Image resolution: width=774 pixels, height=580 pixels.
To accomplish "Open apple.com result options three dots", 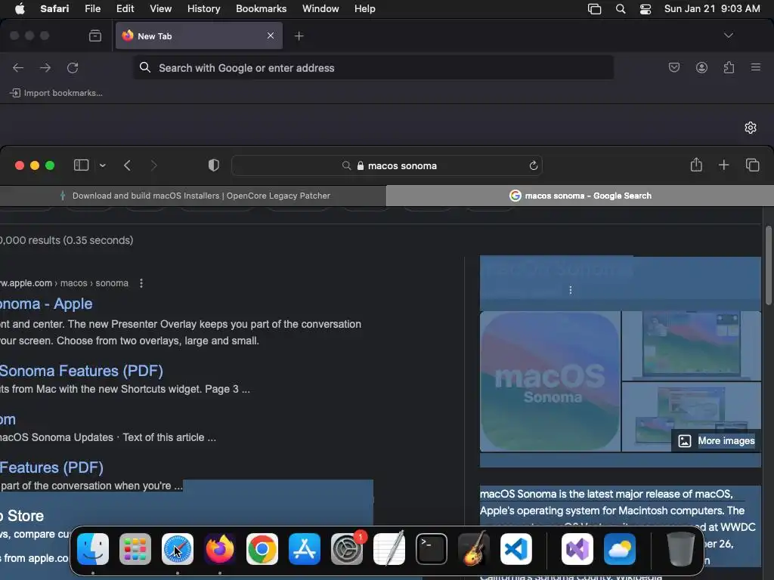I will (x=141, y=283).
